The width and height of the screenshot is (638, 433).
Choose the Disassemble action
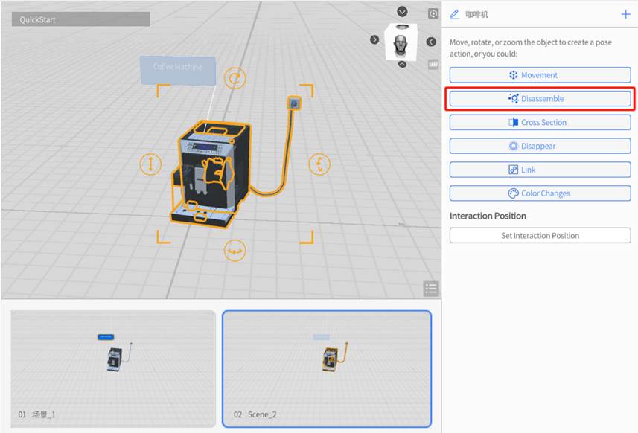coord(540,99)
